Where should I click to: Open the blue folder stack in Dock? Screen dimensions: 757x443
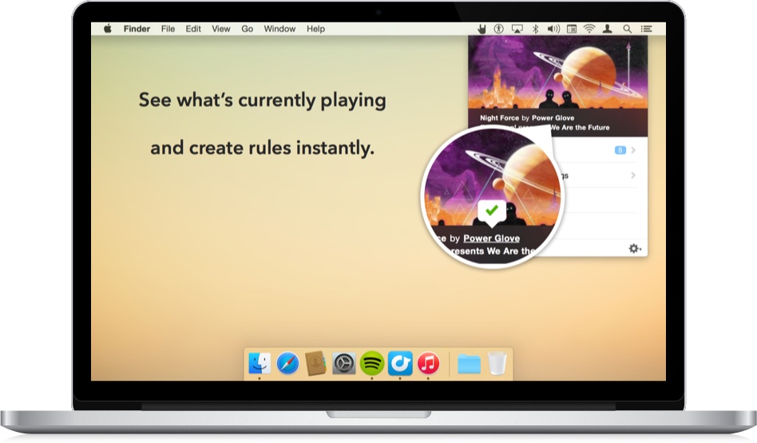pos(469,364)
